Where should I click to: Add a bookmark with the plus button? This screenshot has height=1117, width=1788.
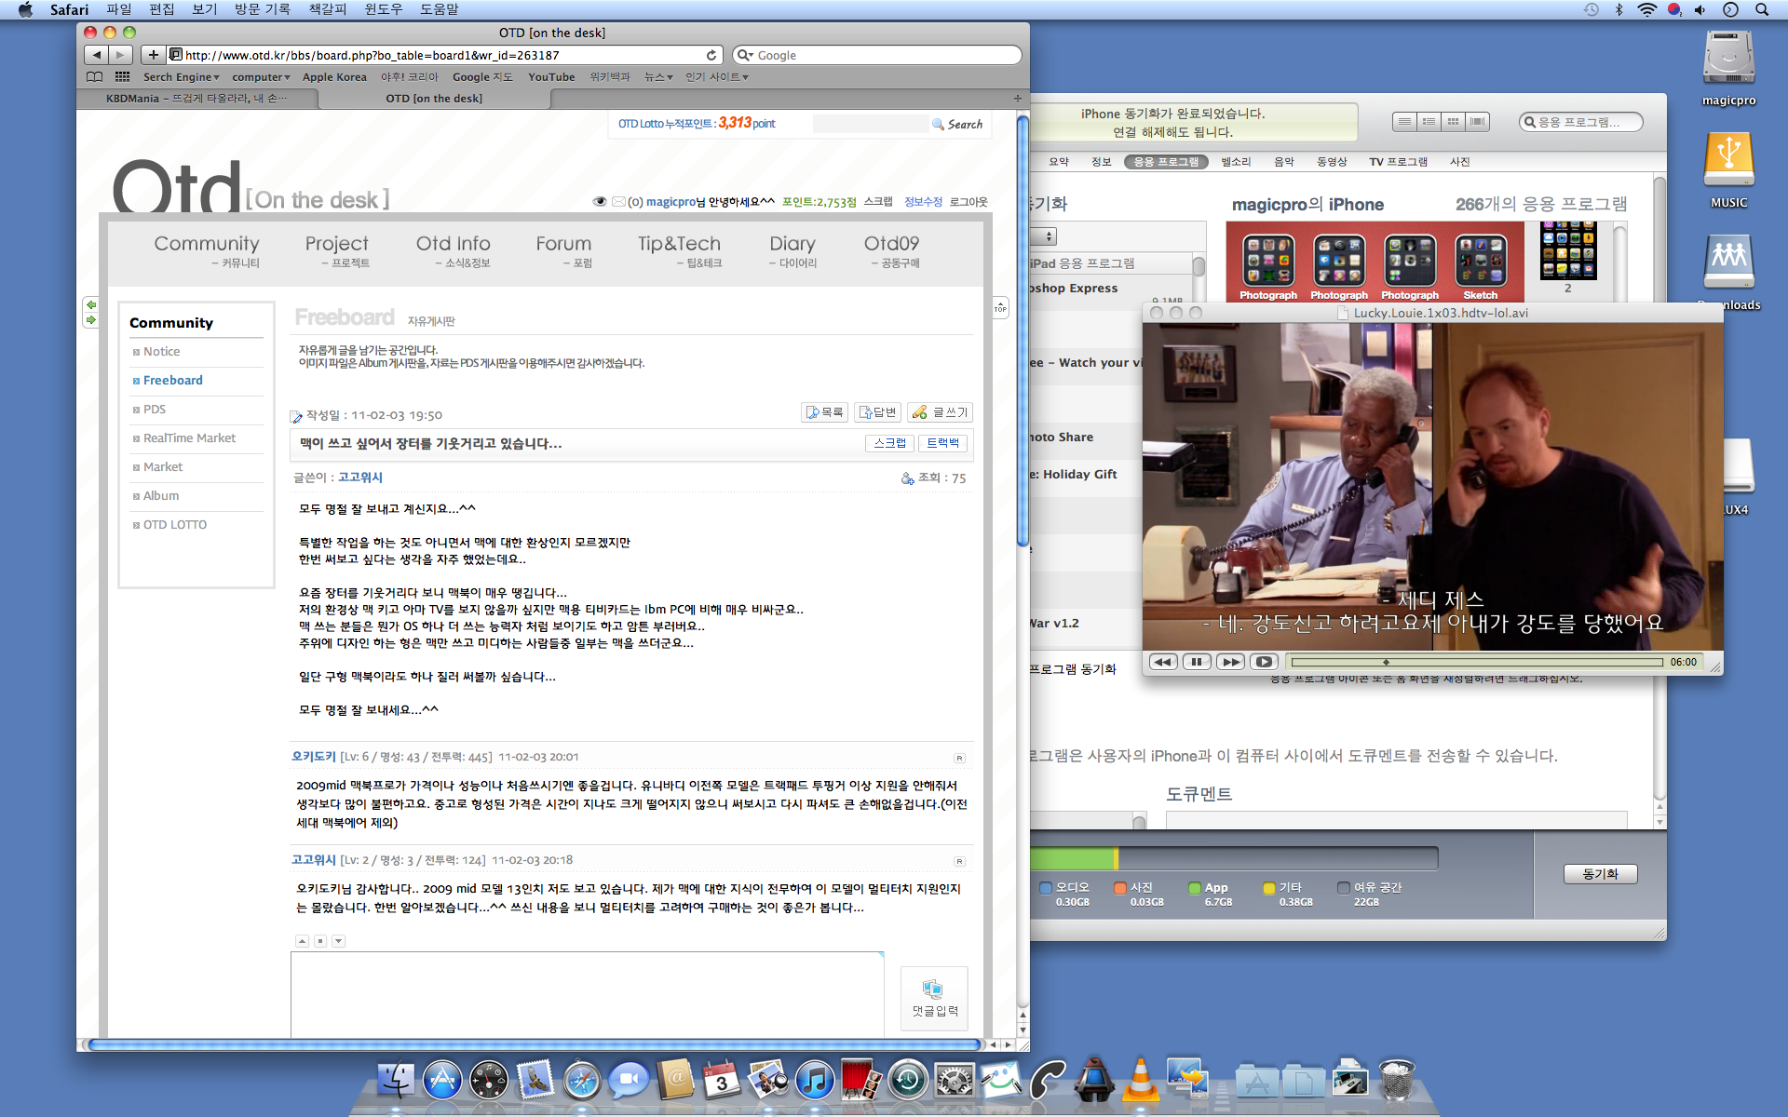154,55
